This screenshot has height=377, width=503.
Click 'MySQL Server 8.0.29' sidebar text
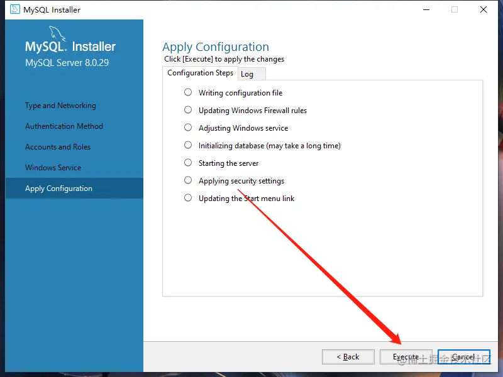pyautogui.click(x=67, y=62)
